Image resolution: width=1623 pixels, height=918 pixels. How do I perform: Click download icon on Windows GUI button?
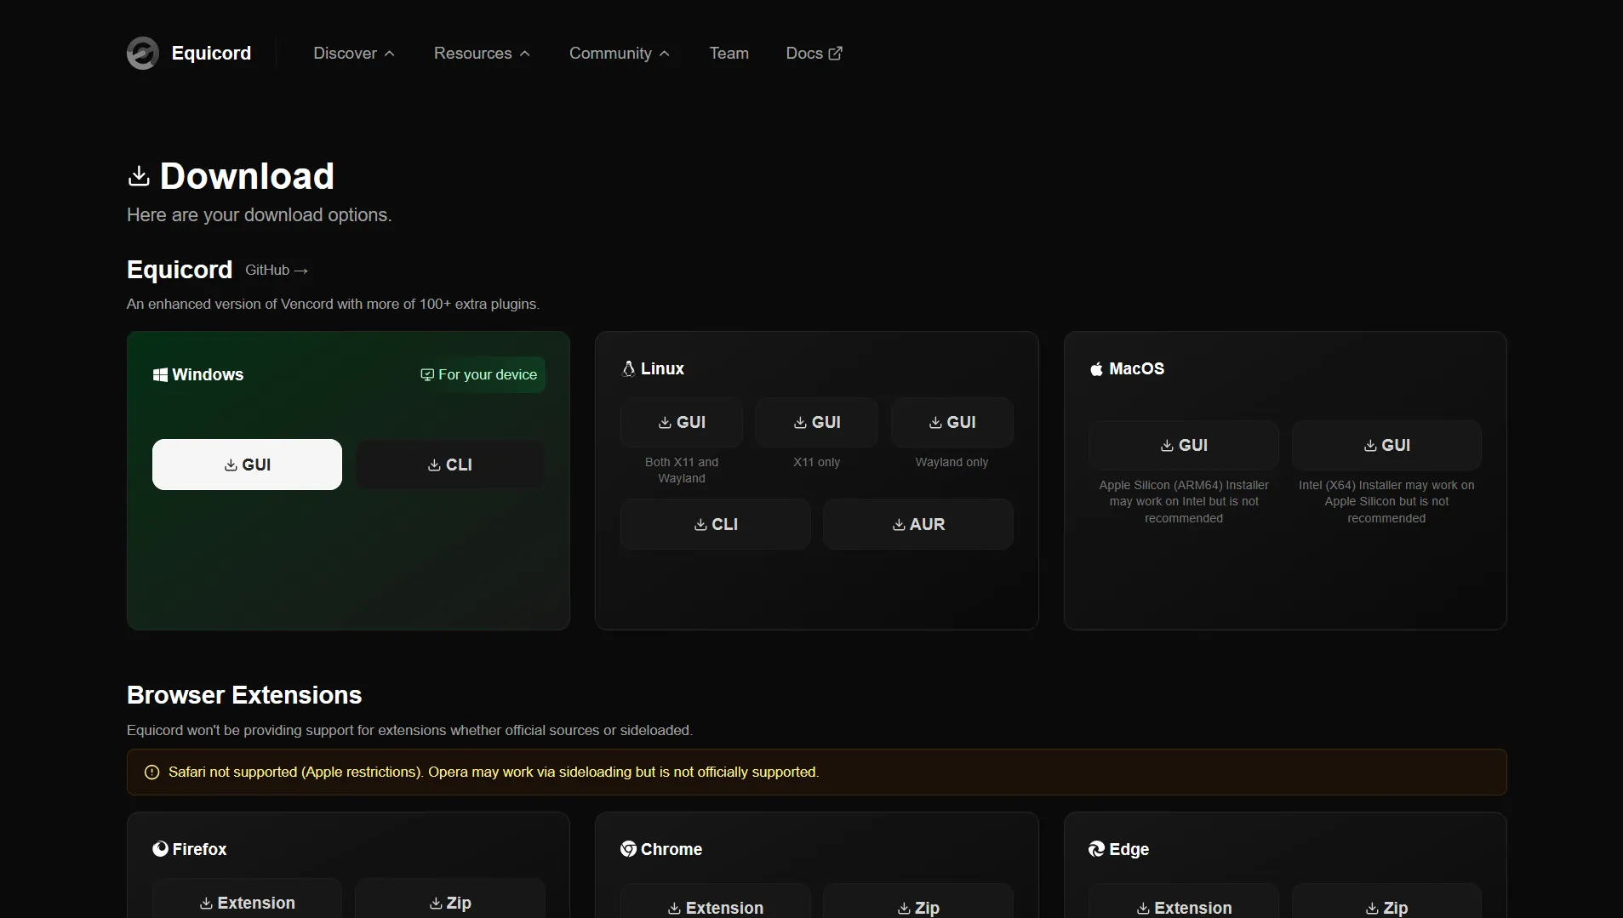point(231,465)
